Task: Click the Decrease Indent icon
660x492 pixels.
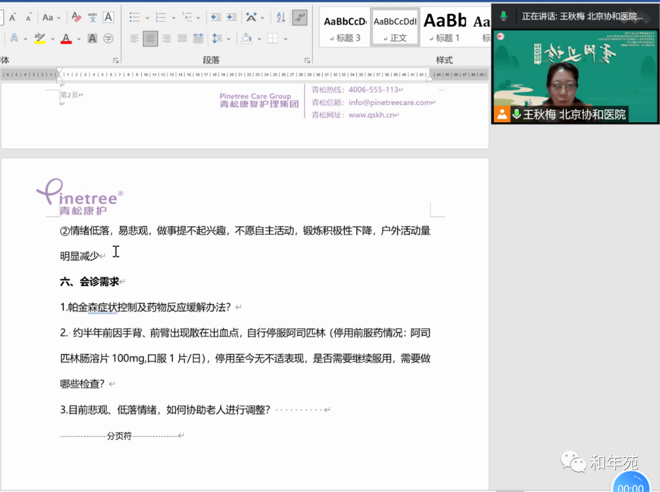Action: [x=216, y=18]
